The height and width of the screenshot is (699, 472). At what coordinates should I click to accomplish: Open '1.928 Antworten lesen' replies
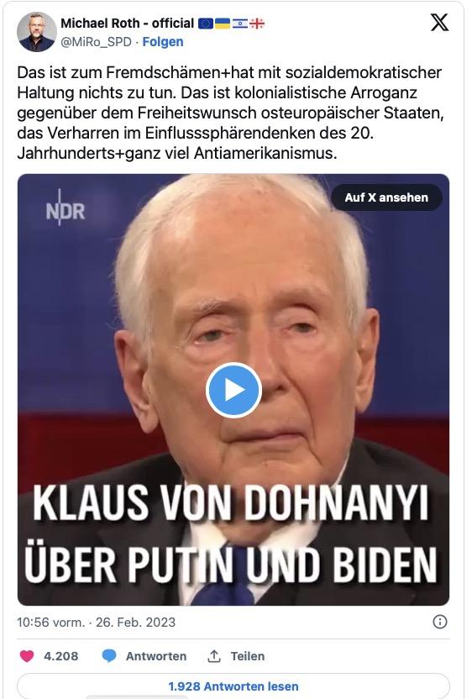click(x=233, y=686)
